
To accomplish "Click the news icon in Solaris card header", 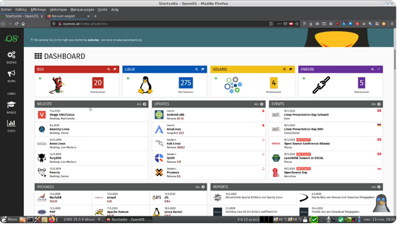I will tap(290, 69).
